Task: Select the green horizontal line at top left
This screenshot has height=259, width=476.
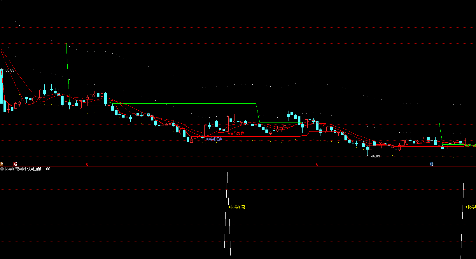Action: [x=34, y=41]
